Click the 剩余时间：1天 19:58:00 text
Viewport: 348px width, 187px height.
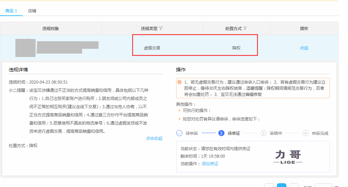coord(203,156)
